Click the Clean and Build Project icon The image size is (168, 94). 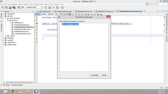click(x=50, y=8)
